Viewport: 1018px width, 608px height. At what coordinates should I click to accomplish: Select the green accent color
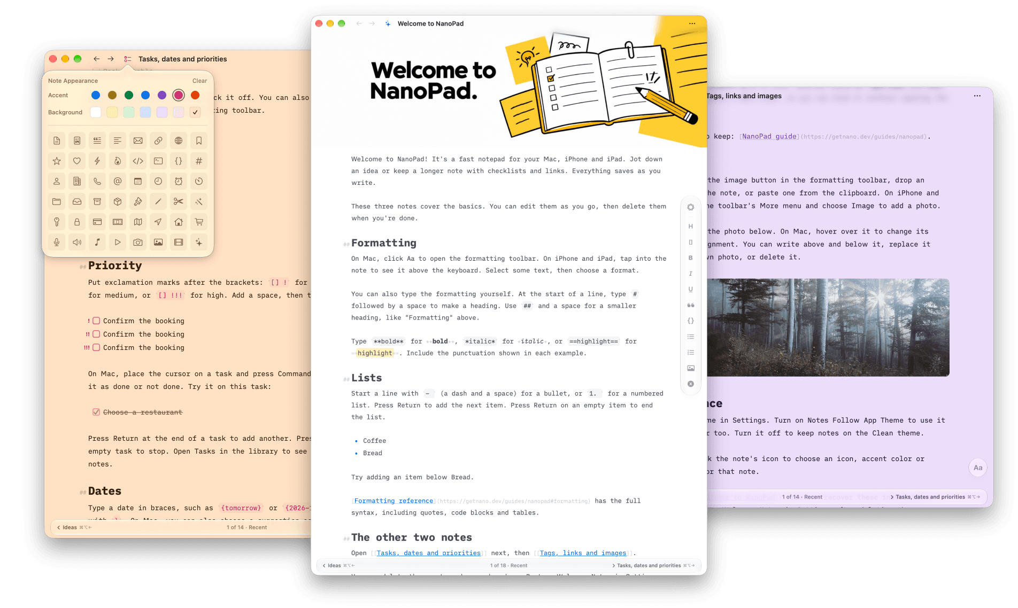click(x=129, y=95)
